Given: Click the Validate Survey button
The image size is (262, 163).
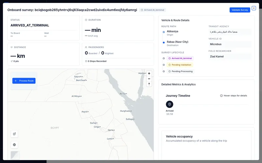Looking at the screenshot, I should pyautogui.click(x=240, y=10).
